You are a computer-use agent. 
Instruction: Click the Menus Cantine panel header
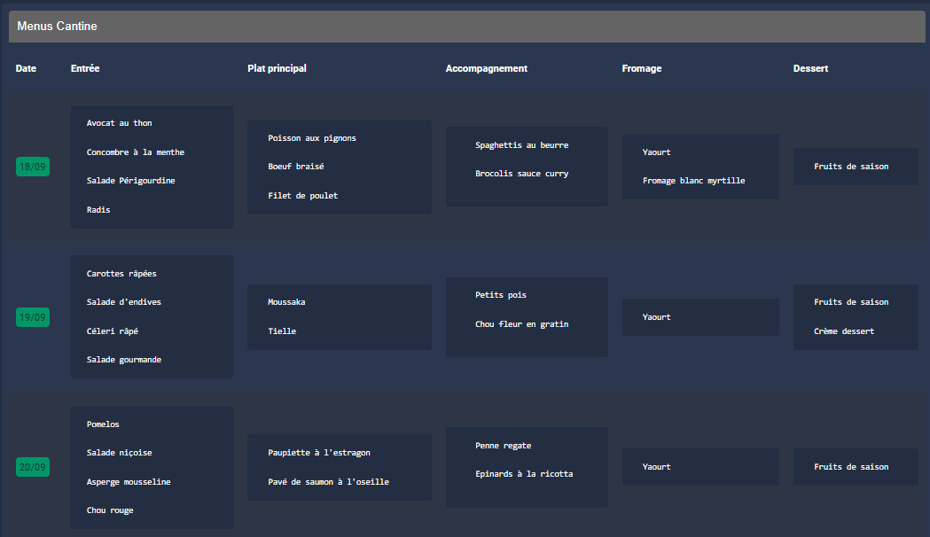pos(466,27)
